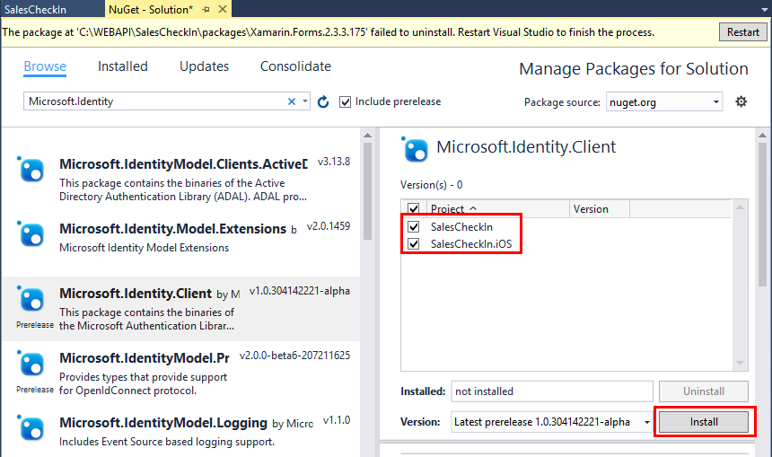Click 'Microsoft Identity Model Extensions' description text

point(144,248)
